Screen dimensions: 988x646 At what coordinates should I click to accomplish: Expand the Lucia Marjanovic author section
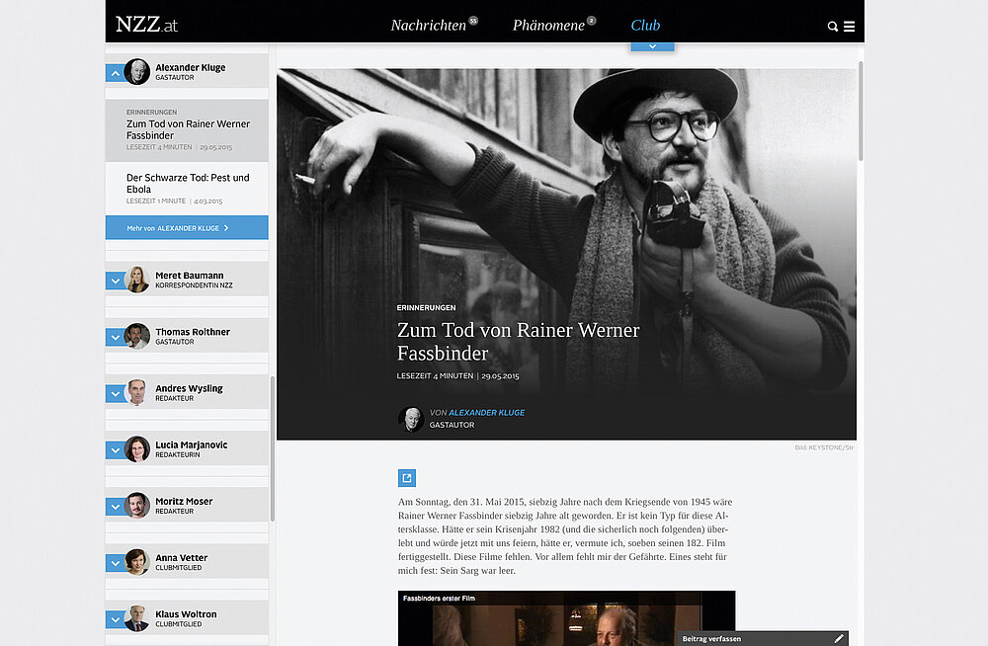click(x=115, y=450)
